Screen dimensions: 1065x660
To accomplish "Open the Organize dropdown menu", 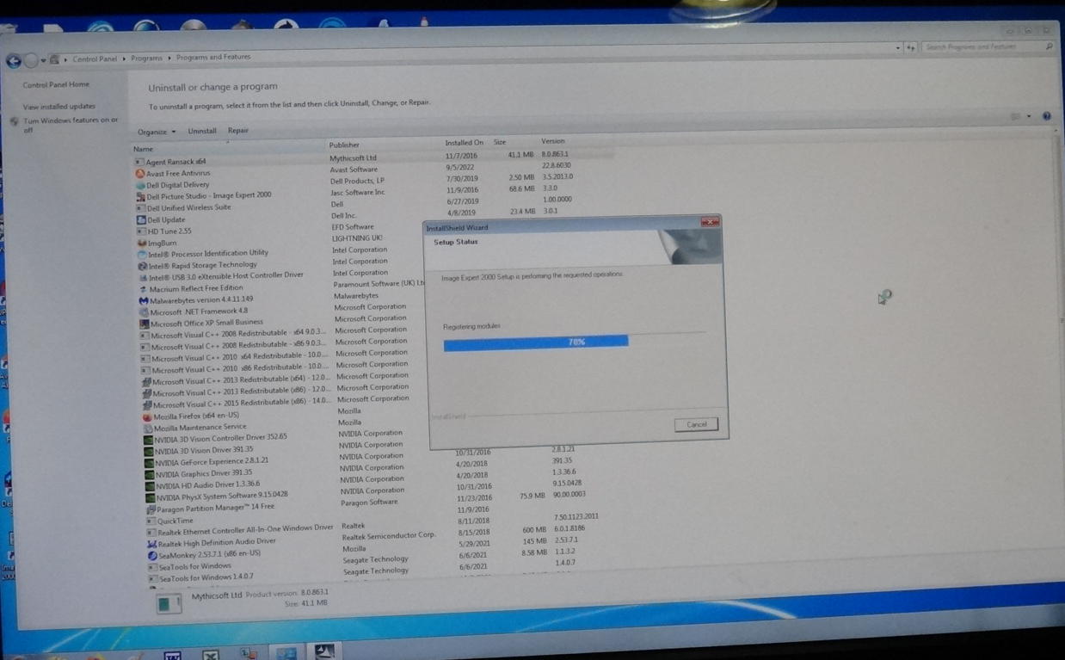I will (156, 132).
